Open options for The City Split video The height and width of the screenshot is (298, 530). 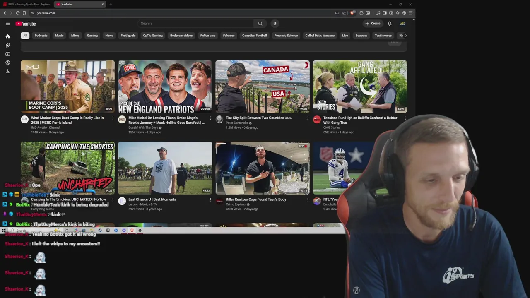click(x=308, y=118)
